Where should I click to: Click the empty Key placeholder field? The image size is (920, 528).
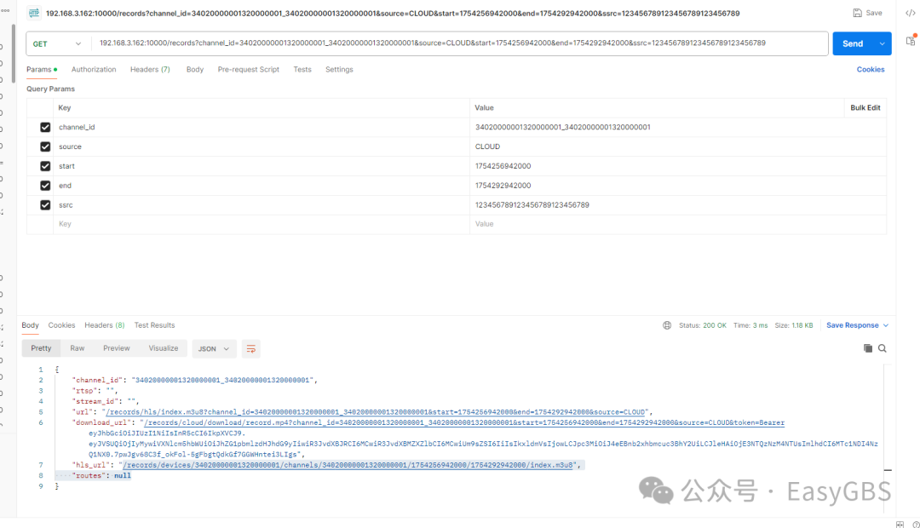262,224
